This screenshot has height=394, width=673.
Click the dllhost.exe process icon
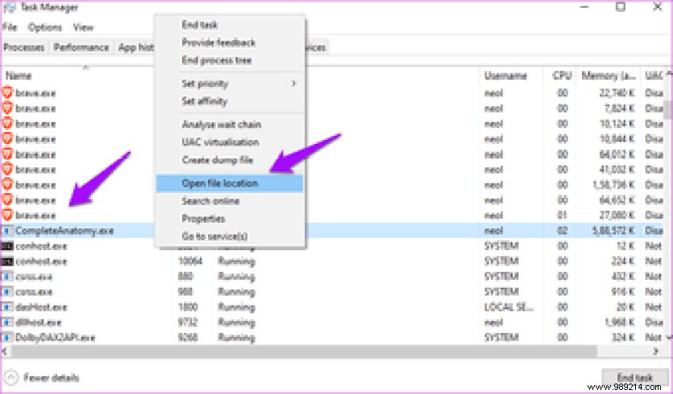pyautogui.click(x=7, y=322)
